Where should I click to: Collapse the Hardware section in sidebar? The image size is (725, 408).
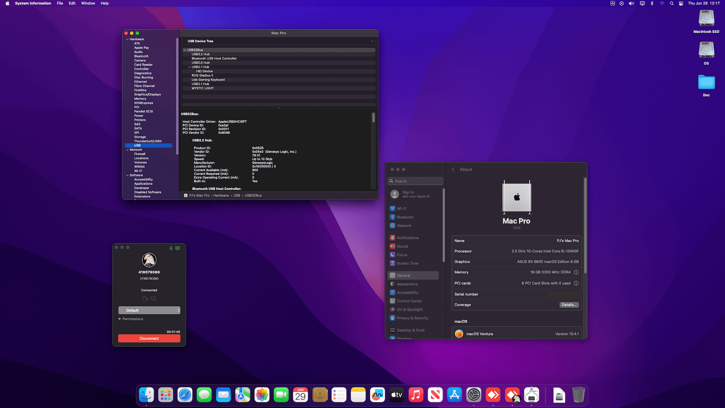(x=127, y=39)
